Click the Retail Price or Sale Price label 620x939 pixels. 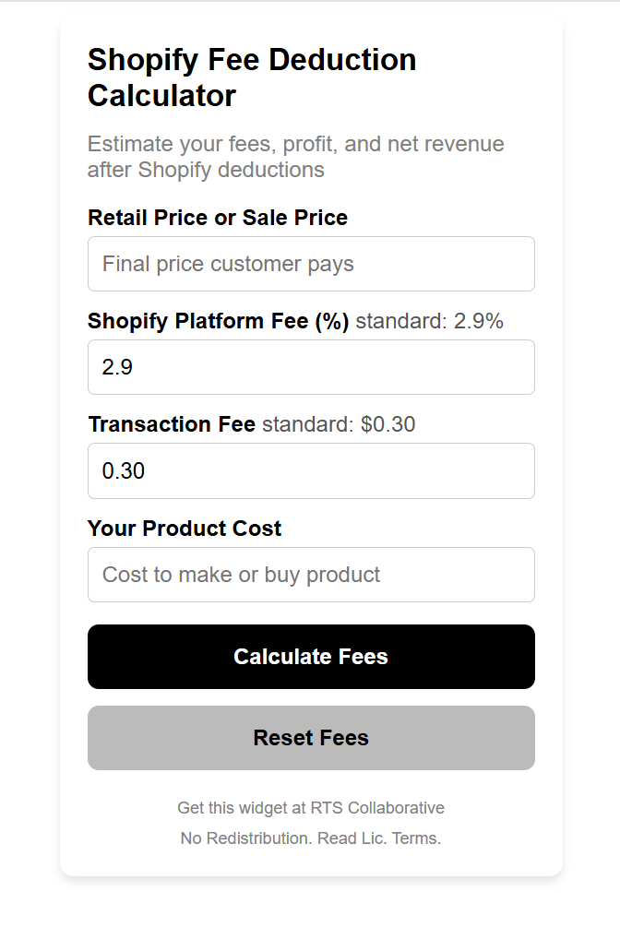217,218
